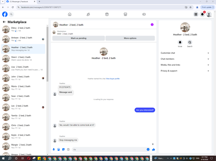The width and height of the screenshot is (216, 161).
Task: Open the View buyer profile link
Action: tap(113, 79)
